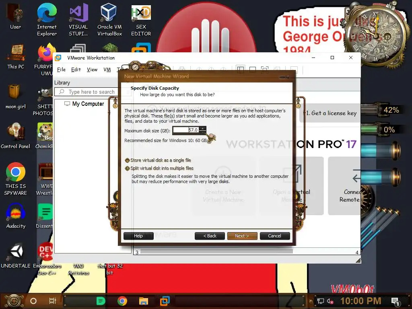
Task: Launch Chrome labeled THIS IS SPYWARE
Action: click(16, 179)
